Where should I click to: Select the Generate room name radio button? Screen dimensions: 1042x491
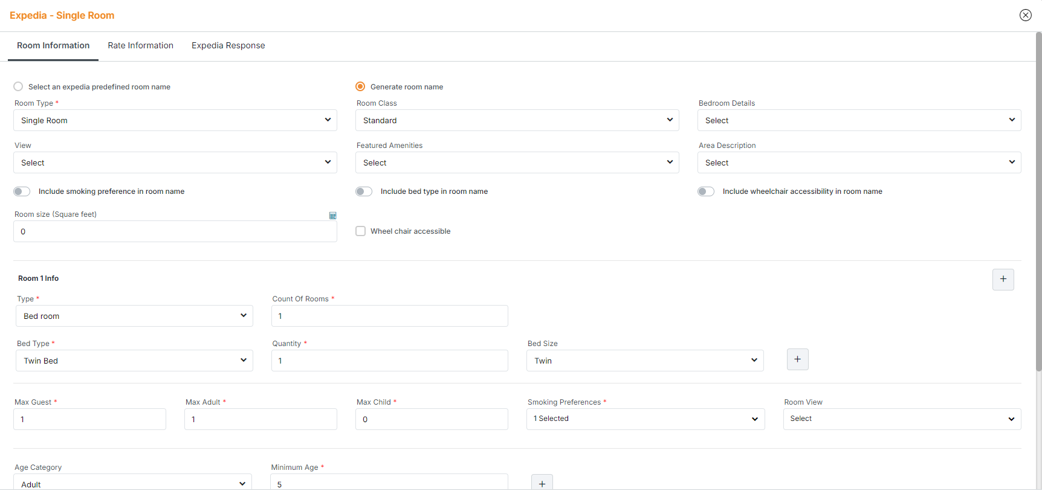(360, 87)
